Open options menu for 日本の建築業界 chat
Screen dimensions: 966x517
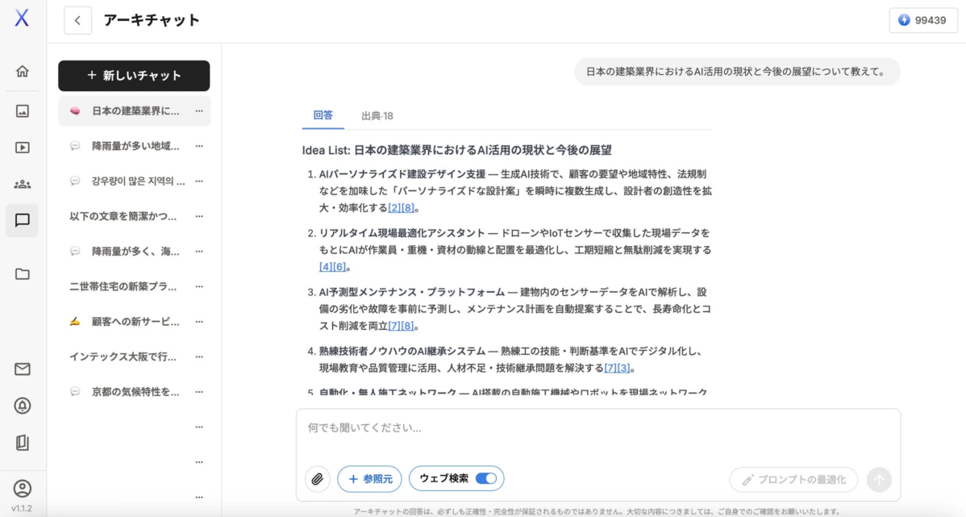pos(200,110)
